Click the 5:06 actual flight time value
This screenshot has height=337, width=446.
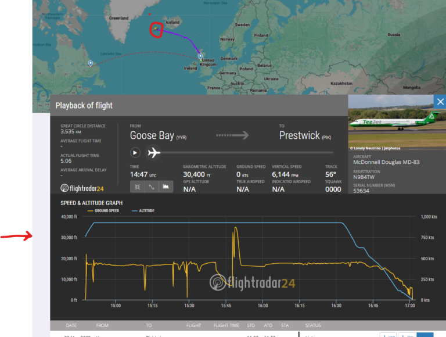(x=66, y=161)
